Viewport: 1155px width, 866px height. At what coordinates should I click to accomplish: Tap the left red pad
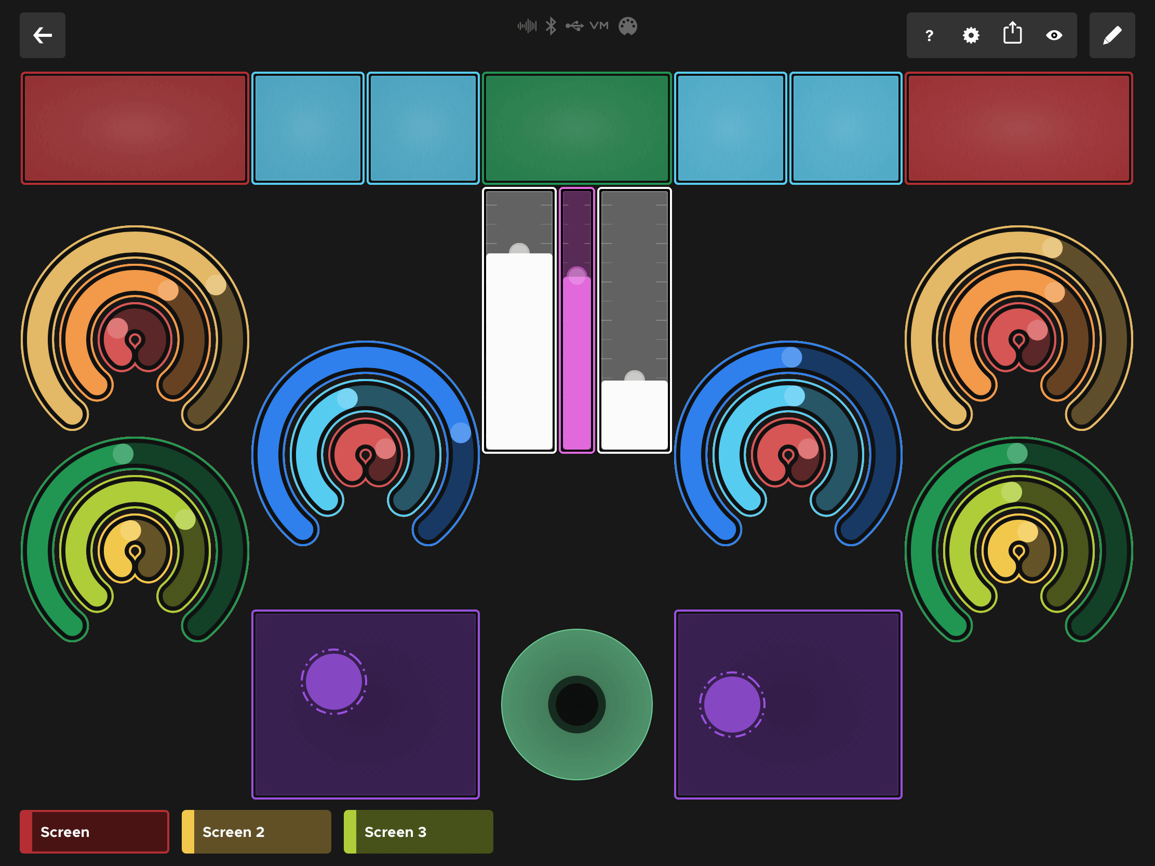(x=135, y=128)
